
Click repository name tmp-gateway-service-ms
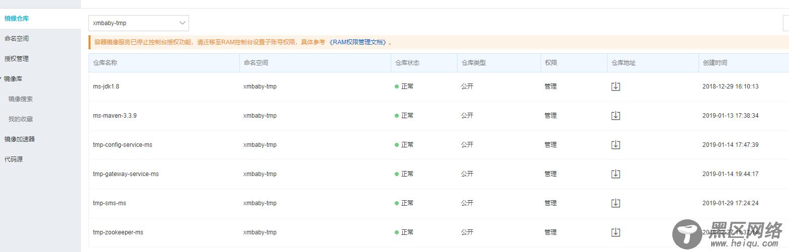pyautogui.click(x=126, y=174)
